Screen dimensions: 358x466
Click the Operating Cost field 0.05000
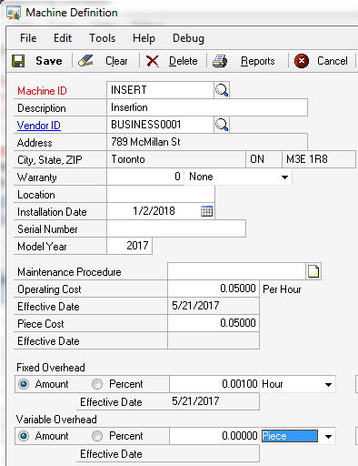click(x=214, y=289)
